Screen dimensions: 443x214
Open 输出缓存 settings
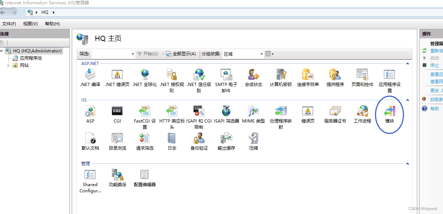[x=226, y=141]
